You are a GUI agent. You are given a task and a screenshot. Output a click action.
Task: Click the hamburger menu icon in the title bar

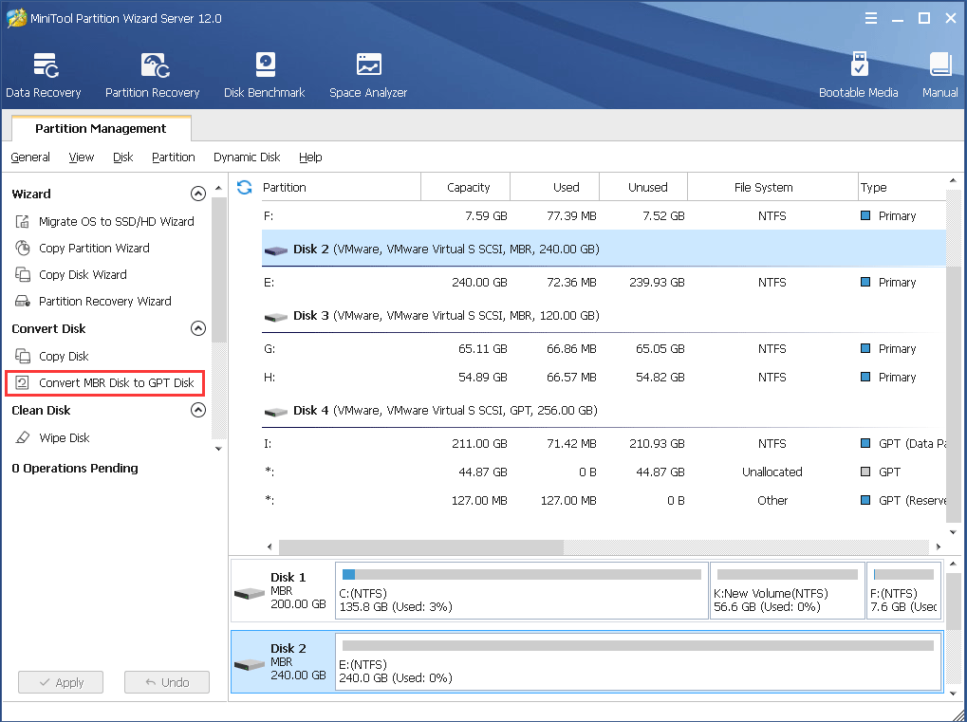[x=871, y=18]
